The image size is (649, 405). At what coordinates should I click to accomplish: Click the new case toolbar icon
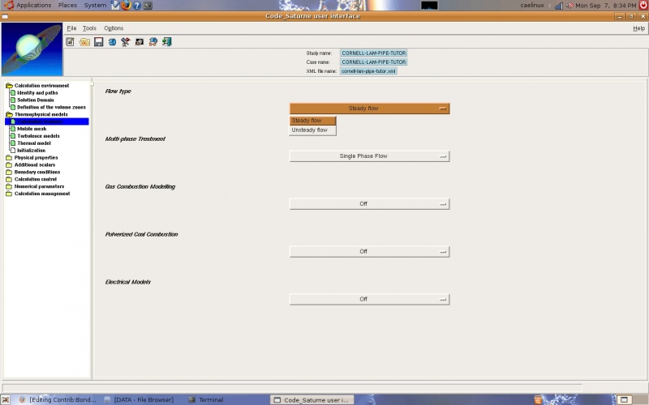[x=71, y=42]
